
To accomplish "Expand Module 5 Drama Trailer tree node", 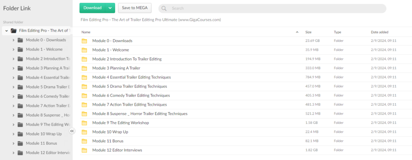I will click(x=13, y=87).
